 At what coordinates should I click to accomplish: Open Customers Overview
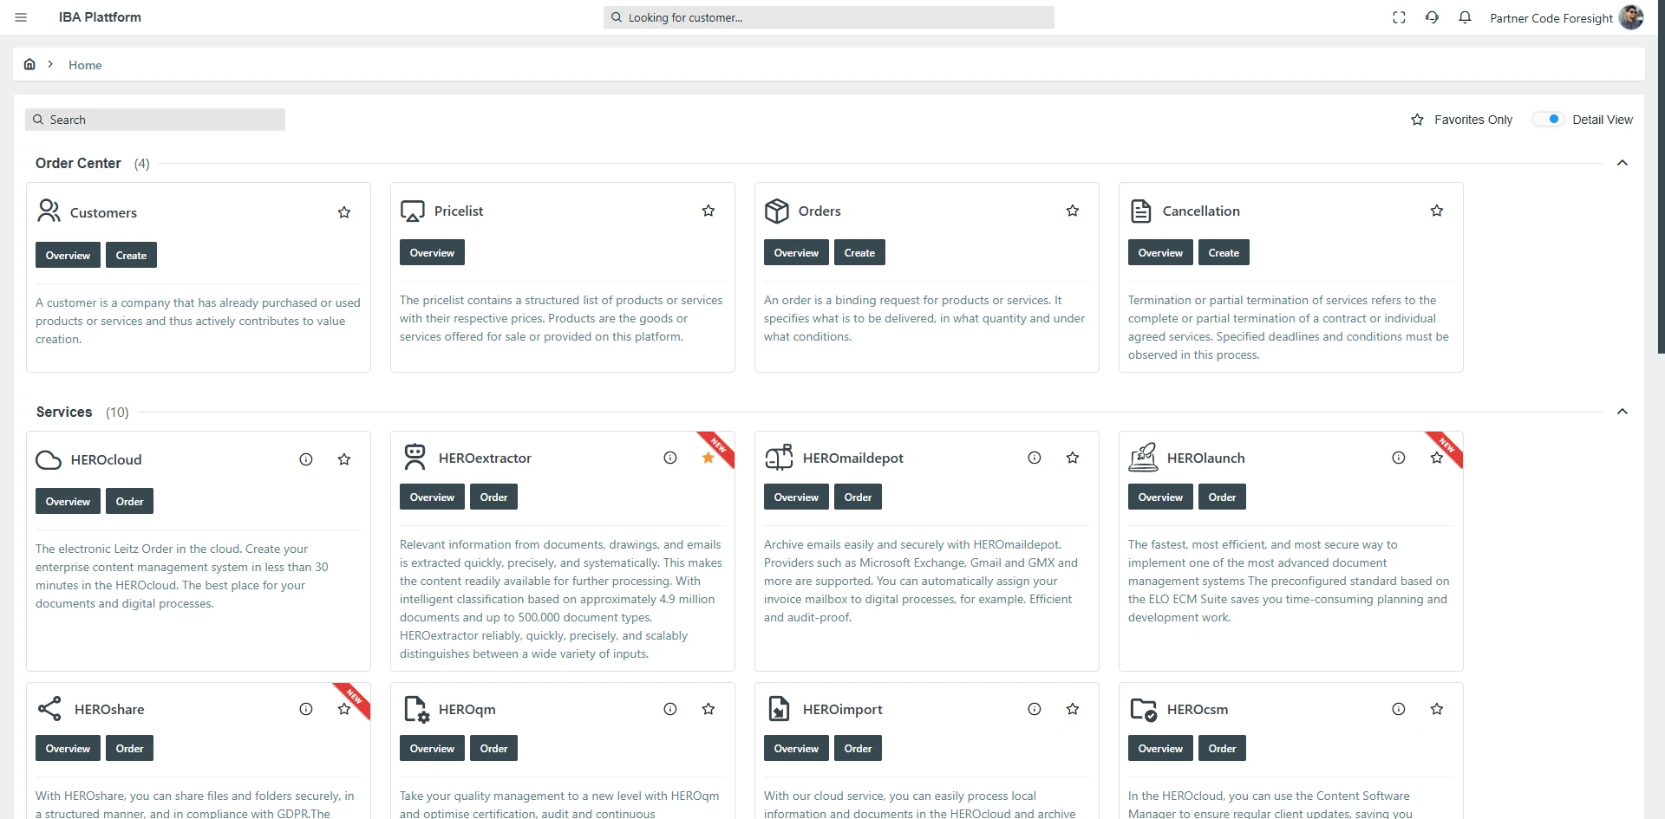tap(68, 255)
